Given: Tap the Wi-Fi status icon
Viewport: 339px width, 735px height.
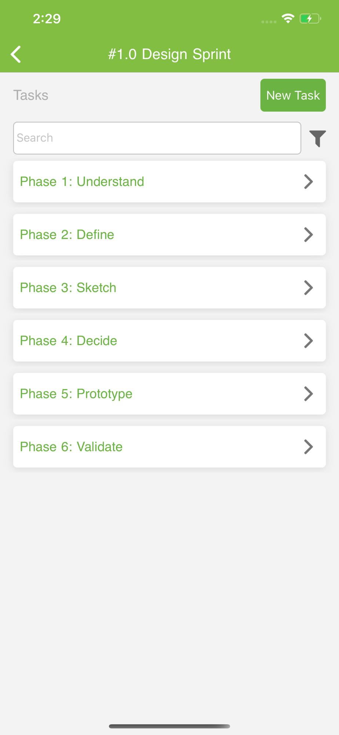Looking at the screenshot, I should [288, 18].
